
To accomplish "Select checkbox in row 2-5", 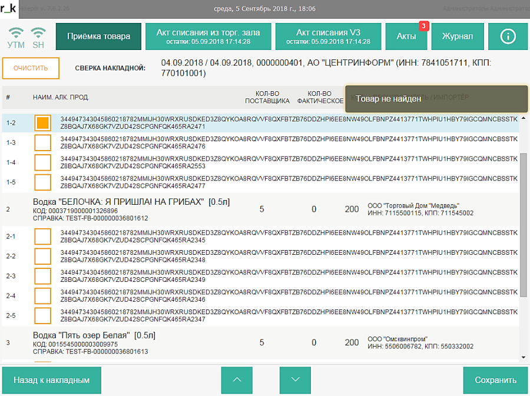I will point(43,315).
